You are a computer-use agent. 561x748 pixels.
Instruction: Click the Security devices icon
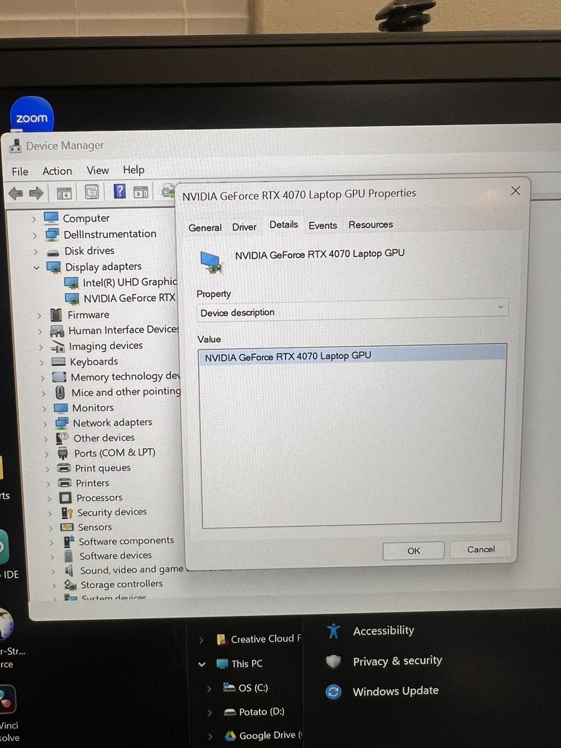[67, 512]
